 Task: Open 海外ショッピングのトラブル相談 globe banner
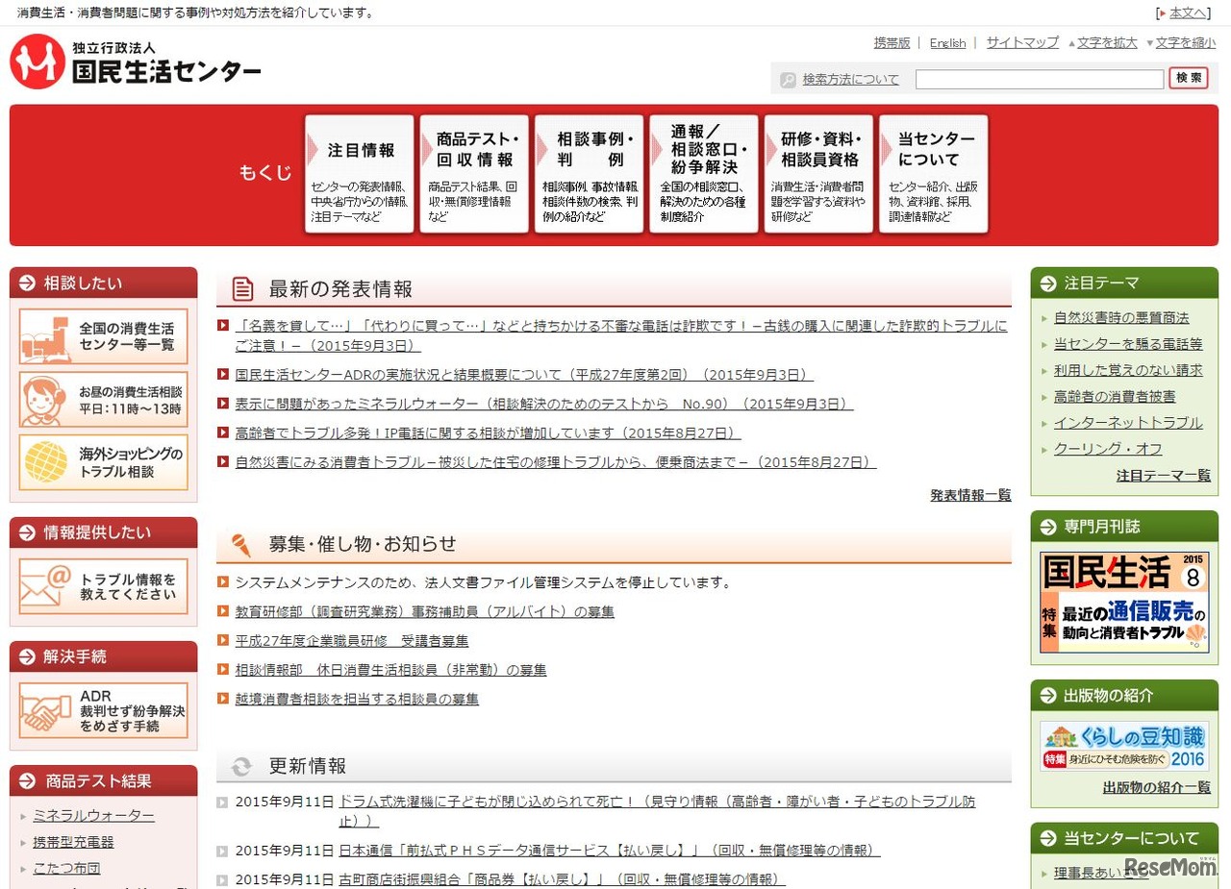click(104, 462)
